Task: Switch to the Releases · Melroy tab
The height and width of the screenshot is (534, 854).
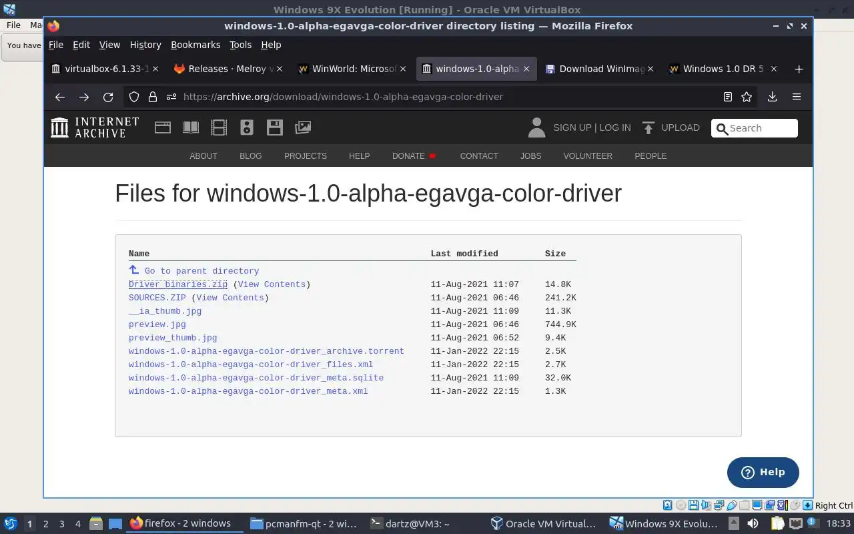Action: tap(228, 69)
